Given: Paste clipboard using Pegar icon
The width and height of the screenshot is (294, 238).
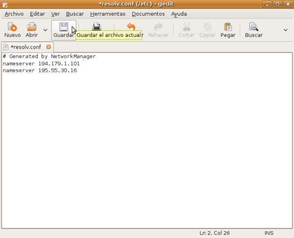Looking at the screenshot, I should tap(228, 27).
